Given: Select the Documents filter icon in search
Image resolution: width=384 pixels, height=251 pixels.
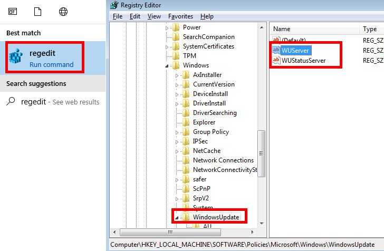Looking at the screenshot, I should [37, 12].
